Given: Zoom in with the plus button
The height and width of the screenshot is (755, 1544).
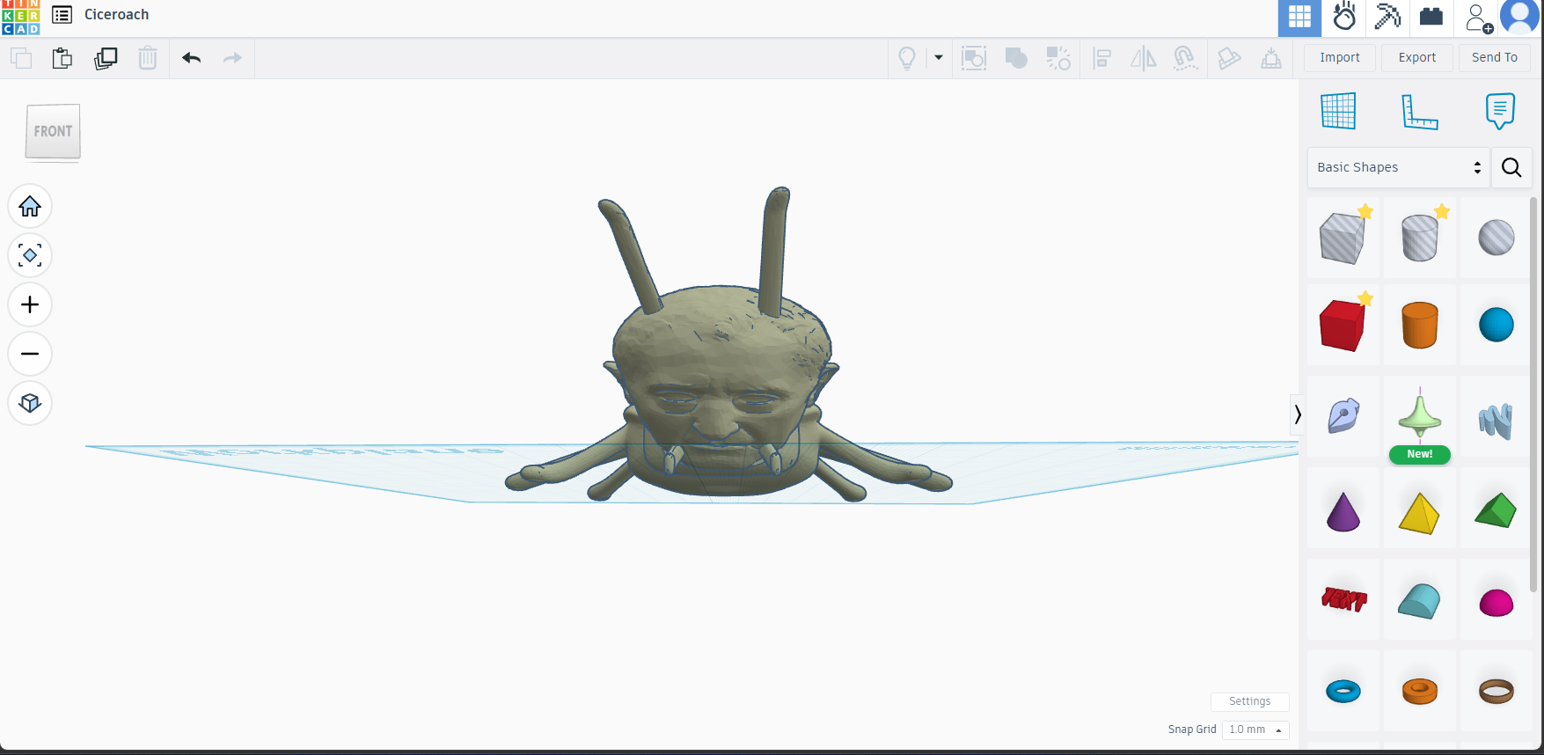Looking at the screenshot, I should tap(30, 304).
